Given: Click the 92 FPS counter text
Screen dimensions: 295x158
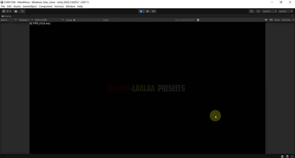Looking at the screenshot, I should 40,24.
